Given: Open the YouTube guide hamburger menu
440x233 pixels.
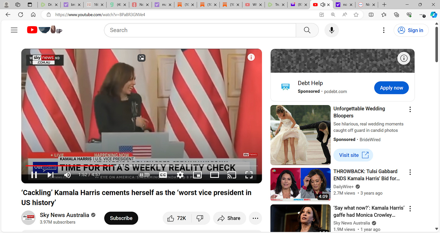Looking at the screenshot, I should coord(14,30).
